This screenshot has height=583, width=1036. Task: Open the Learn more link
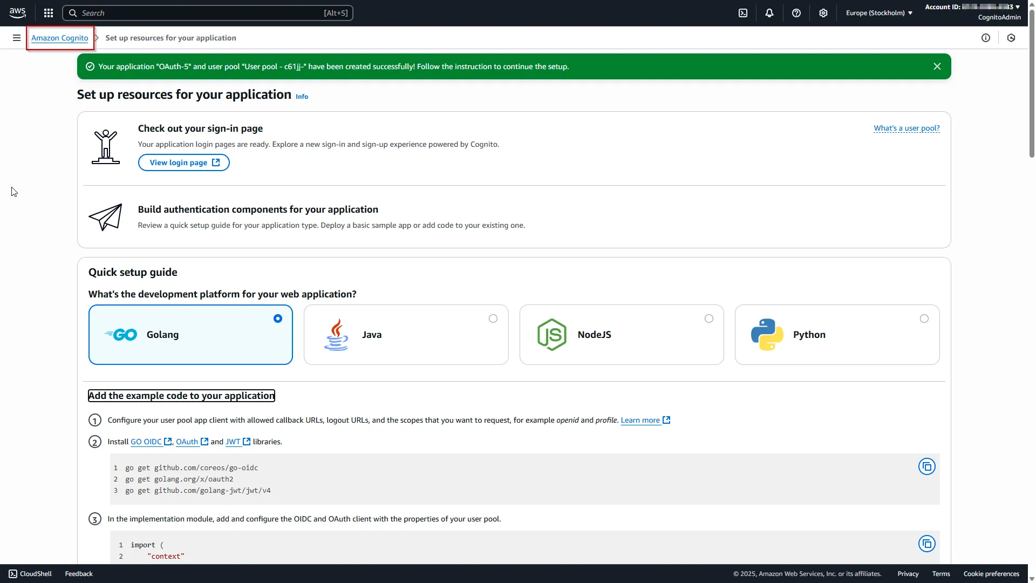(645, 420)
